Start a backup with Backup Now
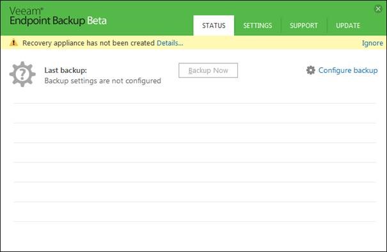This screenshot has height=252, width=387. pyautogui.click(x=208, y=70)
